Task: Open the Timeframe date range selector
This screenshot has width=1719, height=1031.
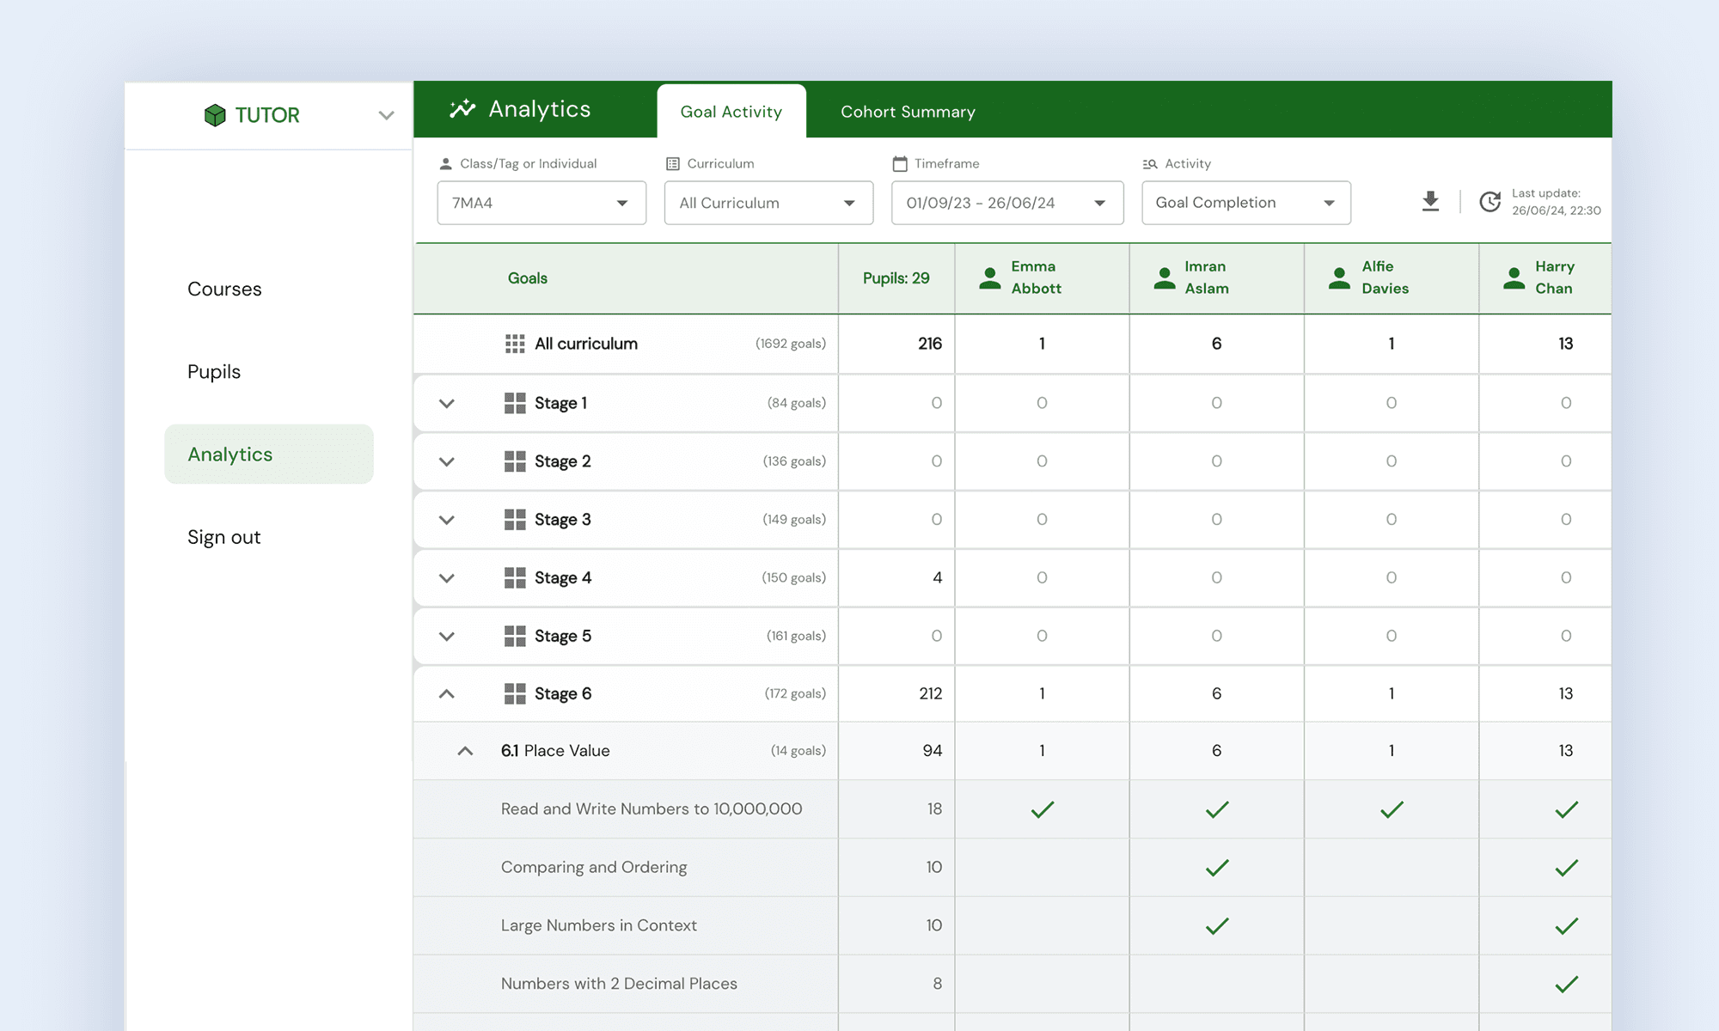Action: pos(1006,203)
